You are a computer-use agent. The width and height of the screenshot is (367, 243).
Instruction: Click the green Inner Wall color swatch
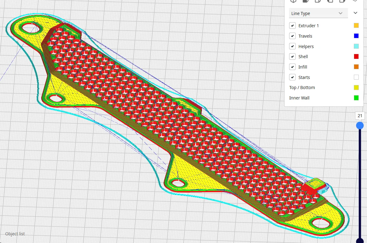[x=356, y=98]
